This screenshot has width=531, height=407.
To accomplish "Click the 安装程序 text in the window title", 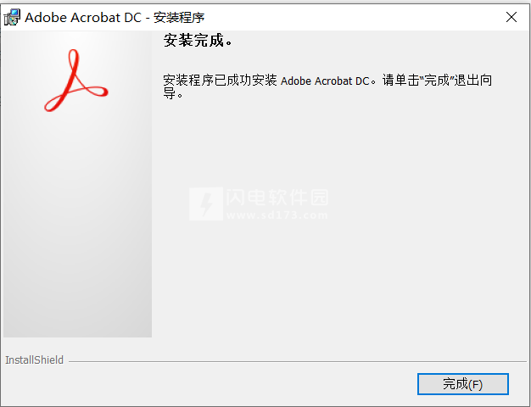I will pyautogui.click(x=179, y=17).
